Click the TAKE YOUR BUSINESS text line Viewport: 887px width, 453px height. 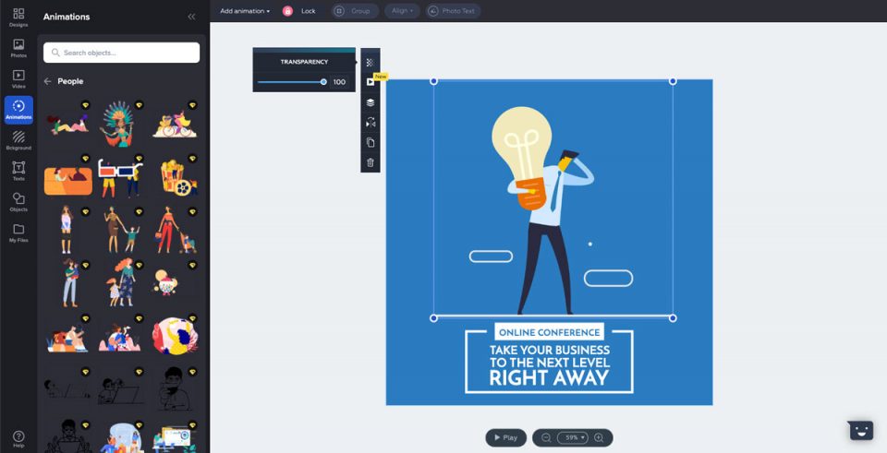pos(549,351)
